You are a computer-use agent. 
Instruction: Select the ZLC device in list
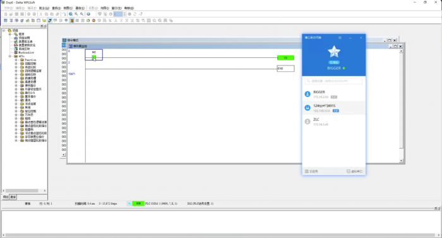(334, 122)
